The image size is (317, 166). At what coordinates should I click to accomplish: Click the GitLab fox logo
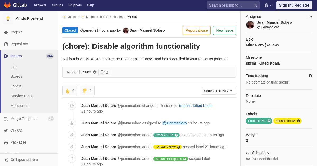click(7, 5)
